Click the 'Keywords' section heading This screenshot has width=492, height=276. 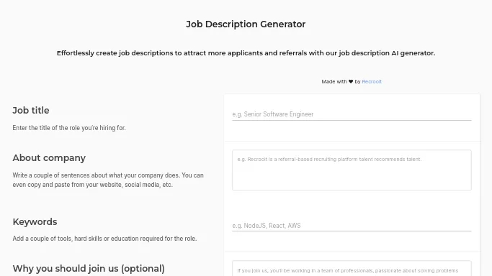click(35, 222)
